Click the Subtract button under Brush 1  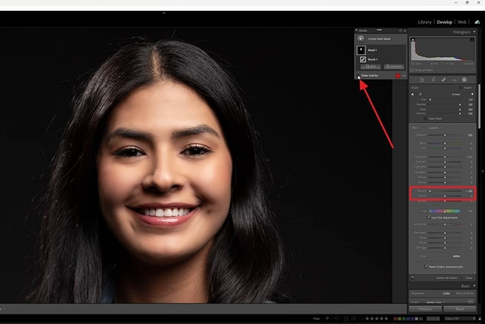coord(394,67)
